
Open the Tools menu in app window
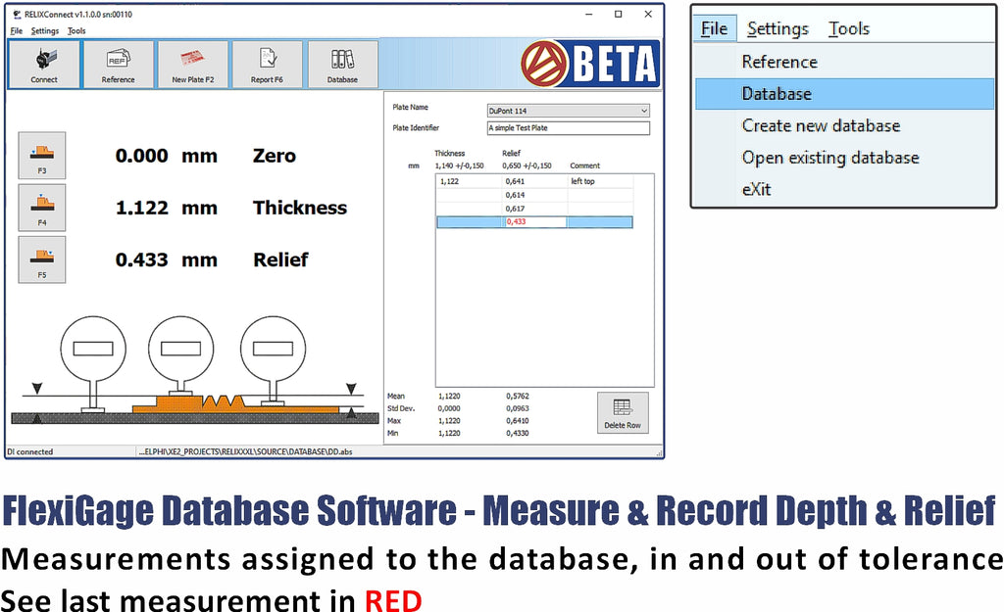click(76, 30)
